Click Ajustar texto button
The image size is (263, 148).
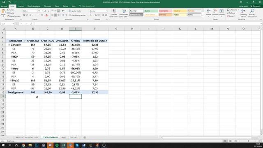coord(75,11)
